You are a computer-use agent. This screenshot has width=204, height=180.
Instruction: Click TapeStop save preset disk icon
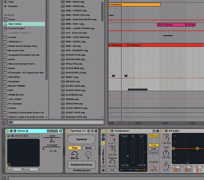pyautogui.click(x=96, y=131)
